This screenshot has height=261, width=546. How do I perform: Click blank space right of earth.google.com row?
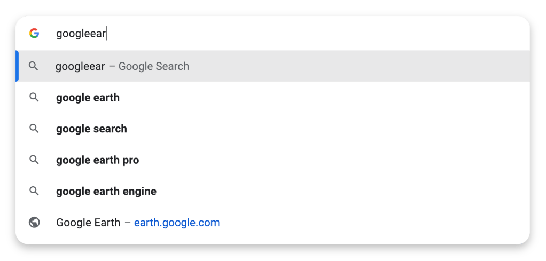(x=374, y=223)
